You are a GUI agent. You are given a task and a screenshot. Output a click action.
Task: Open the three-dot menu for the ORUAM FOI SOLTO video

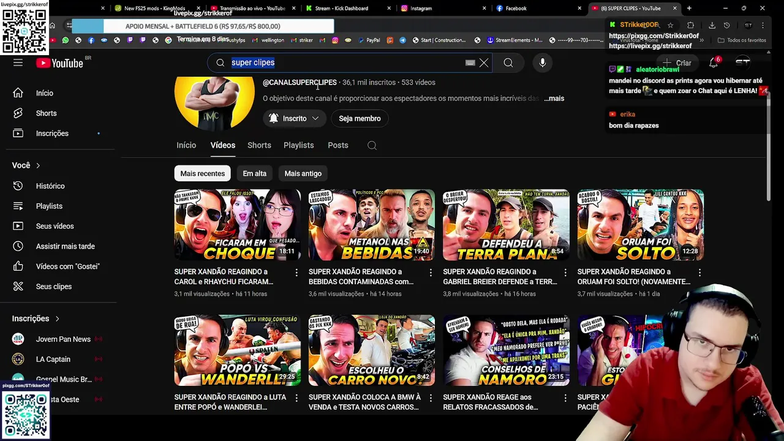click(x=699, y=272)
